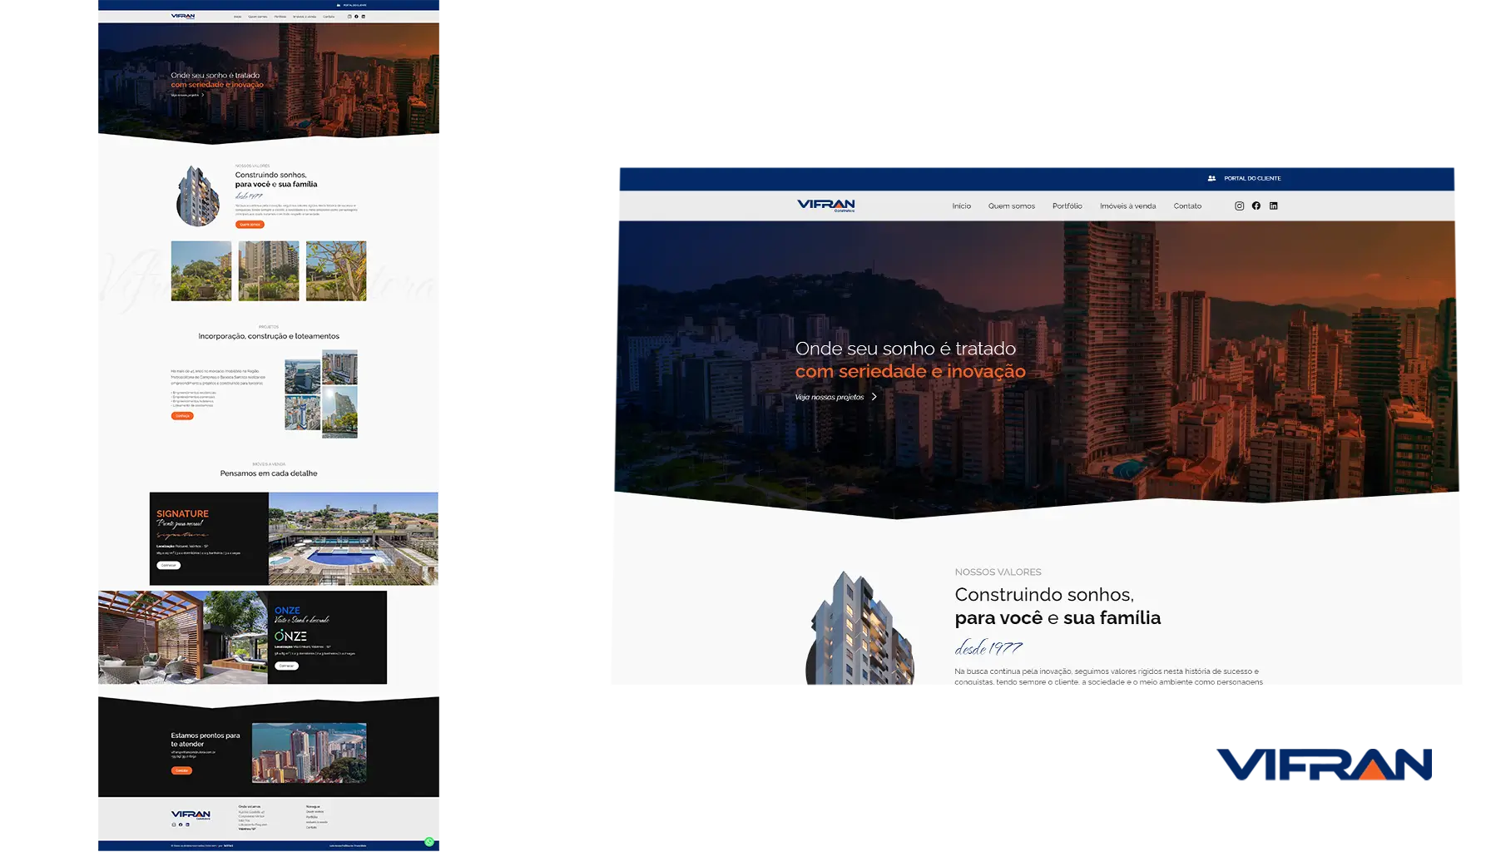1486x852 pixels.
Task: Click the footer LinkedIn icon under the VIFRAN logo
Action: pyautogui.click(x=187, y=825)
